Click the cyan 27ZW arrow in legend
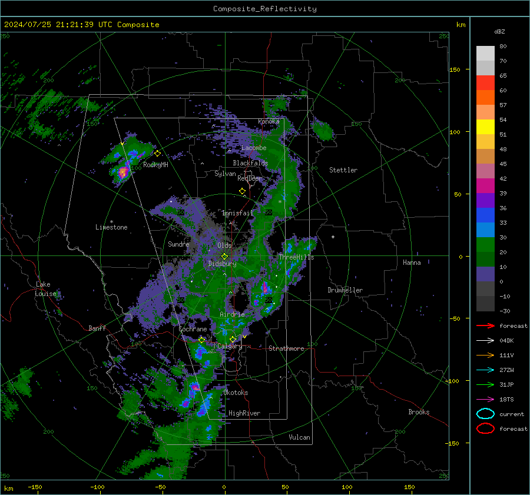530x495 pixels. pyautogui.click(x=485, y=370)
